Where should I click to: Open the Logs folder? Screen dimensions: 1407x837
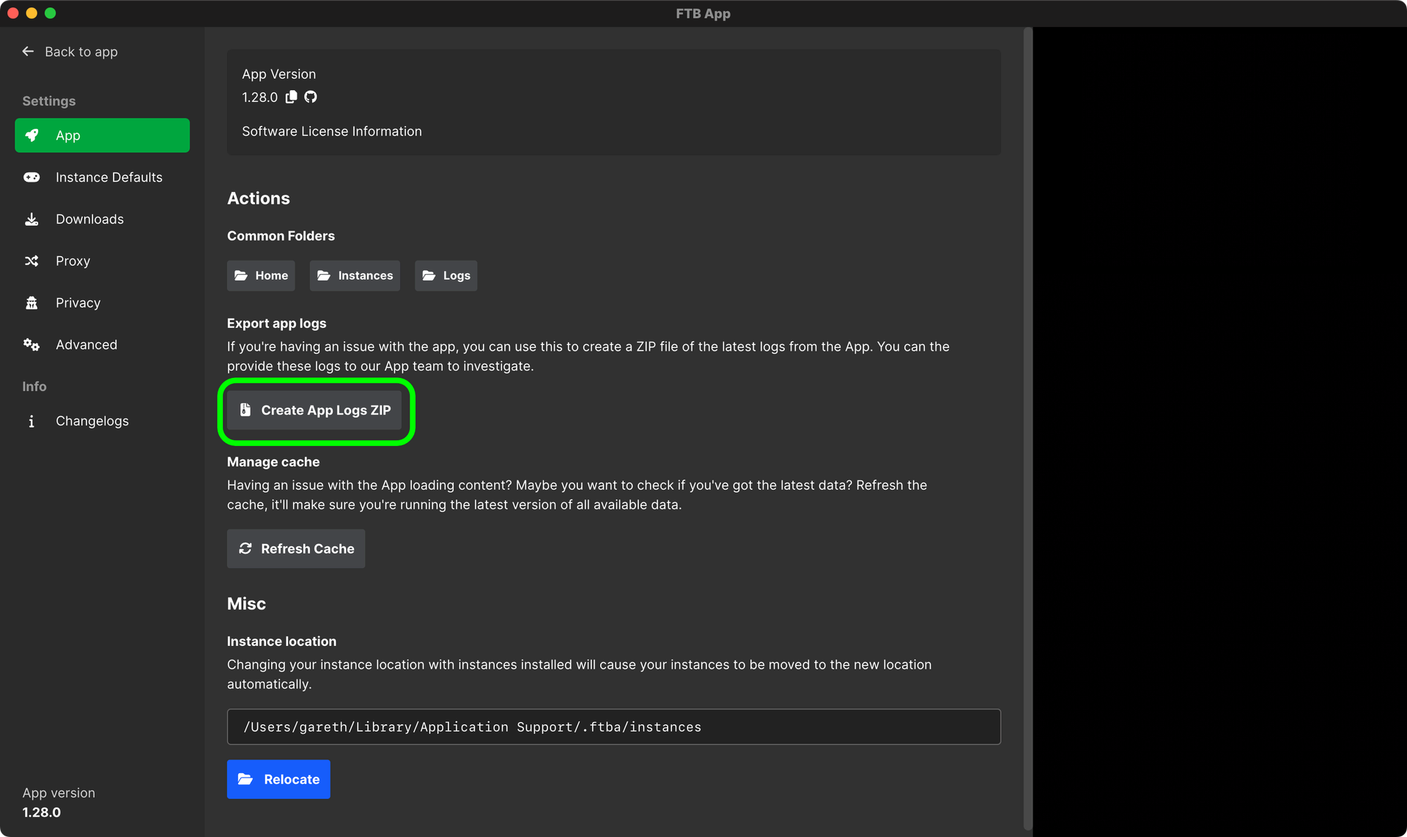point(446,275)
